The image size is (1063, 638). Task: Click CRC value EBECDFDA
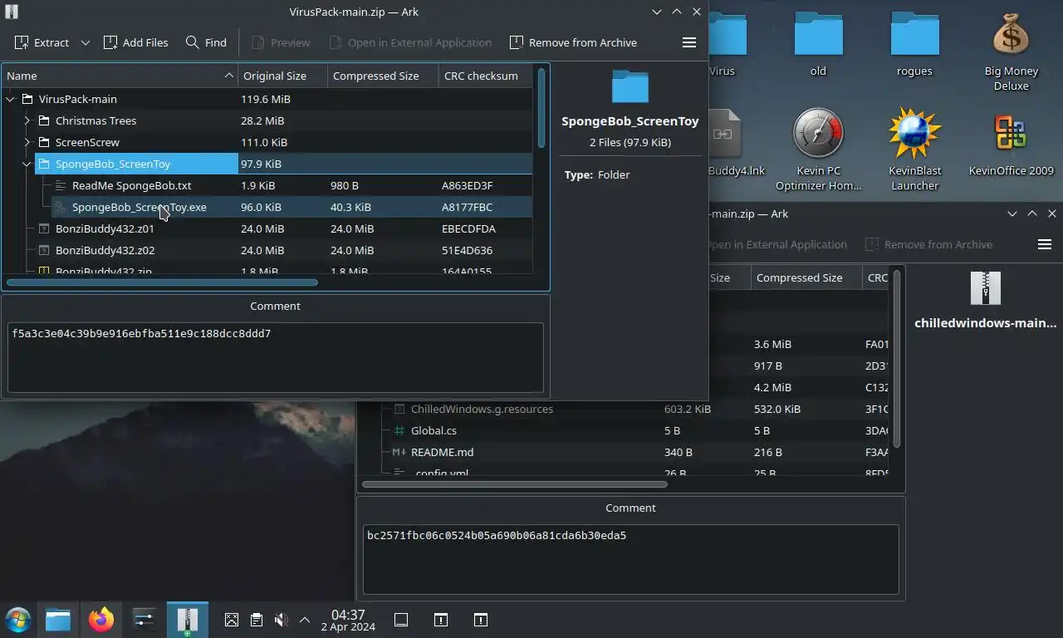click(x=468, y=228)
